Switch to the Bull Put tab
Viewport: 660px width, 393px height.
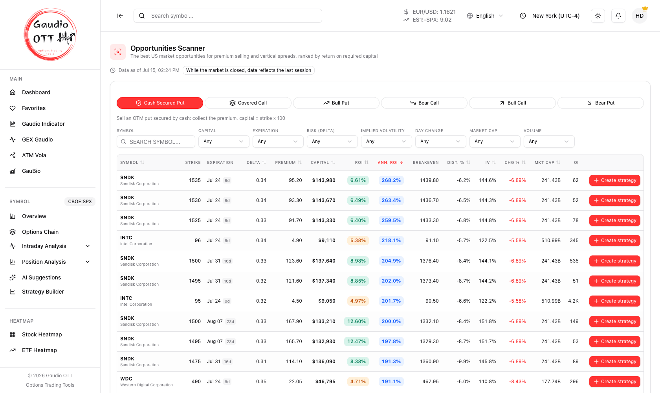click(336, 103)
